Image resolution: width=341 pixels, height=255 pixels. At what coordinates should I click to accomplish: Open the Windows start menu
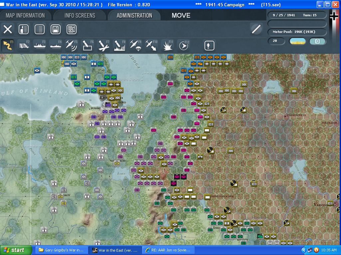pos(16,250)
